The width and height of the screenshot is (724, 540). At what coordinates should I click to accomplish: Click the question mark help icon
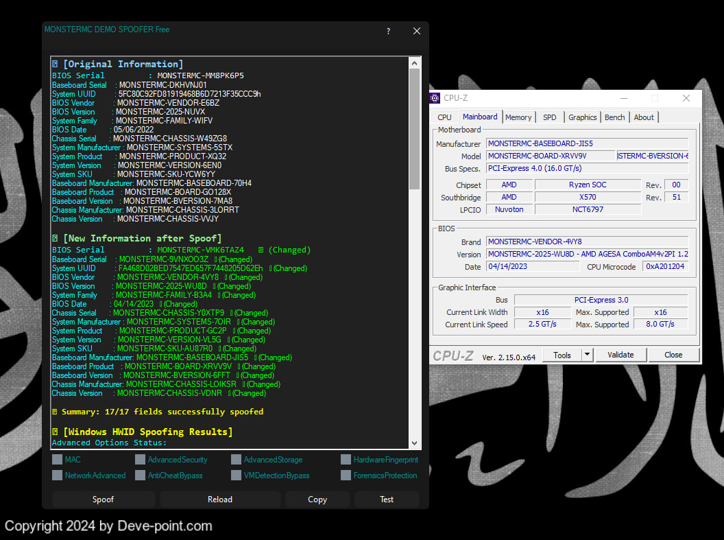(388, 32)
